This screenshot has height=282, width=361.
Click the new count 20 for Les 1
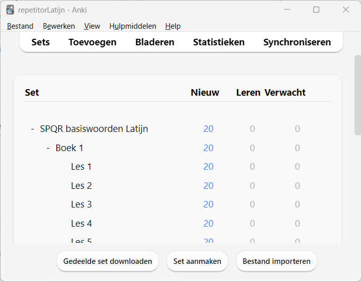[208, 167]
